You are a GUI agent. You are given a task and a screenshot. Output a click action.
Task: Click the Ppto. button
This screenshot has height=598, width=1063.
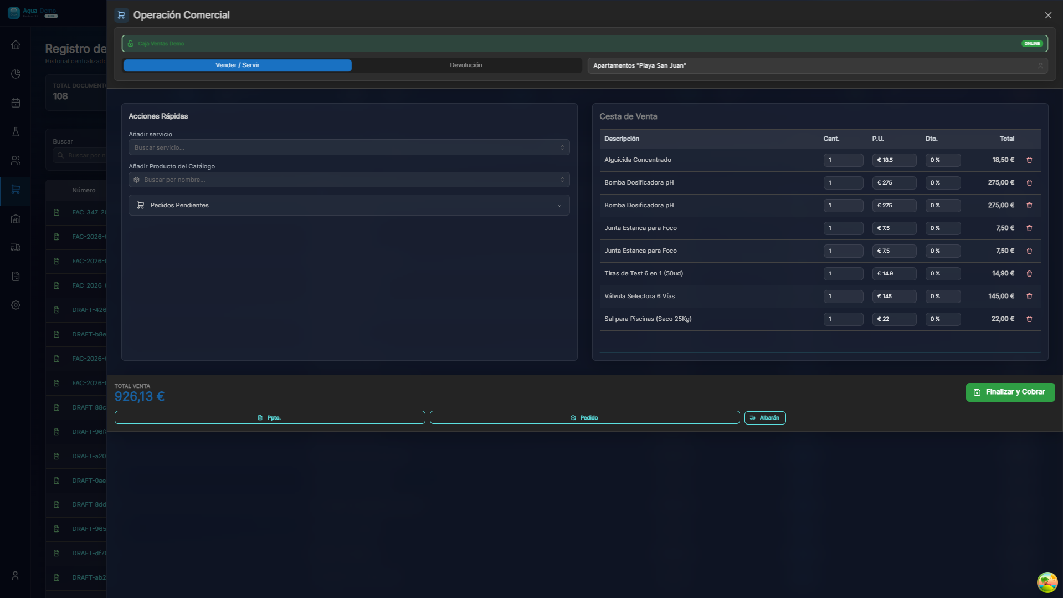(270, 418)
